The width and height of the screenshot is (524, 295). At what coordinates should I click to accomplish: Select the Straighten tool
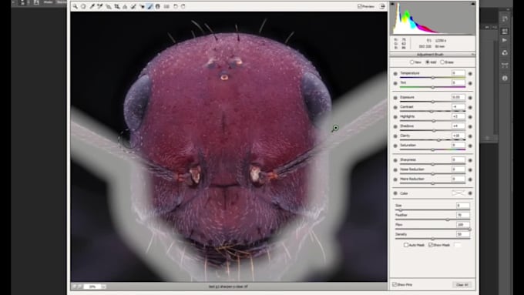pyautogui.click(x=125, y=6)
